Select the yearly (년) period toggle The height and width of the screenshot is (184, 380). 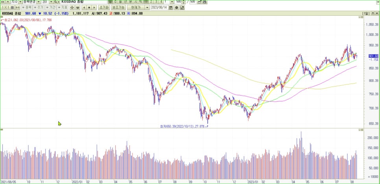pos(125,2)
